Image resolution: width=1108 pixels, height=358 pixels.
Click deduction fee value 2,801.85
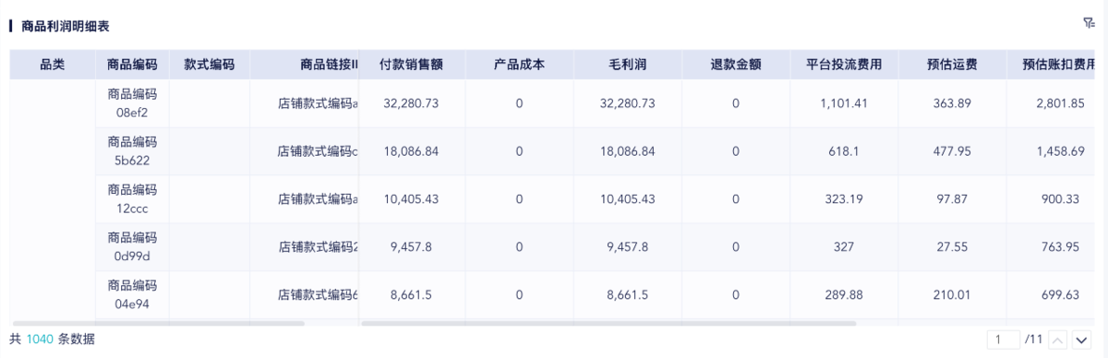[1060, 103]
